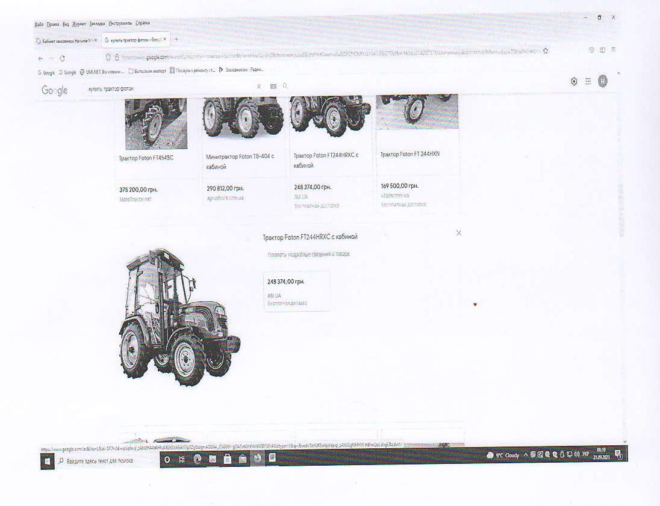
Task: Click the browser address bar
Action: [x=326, y=55]
